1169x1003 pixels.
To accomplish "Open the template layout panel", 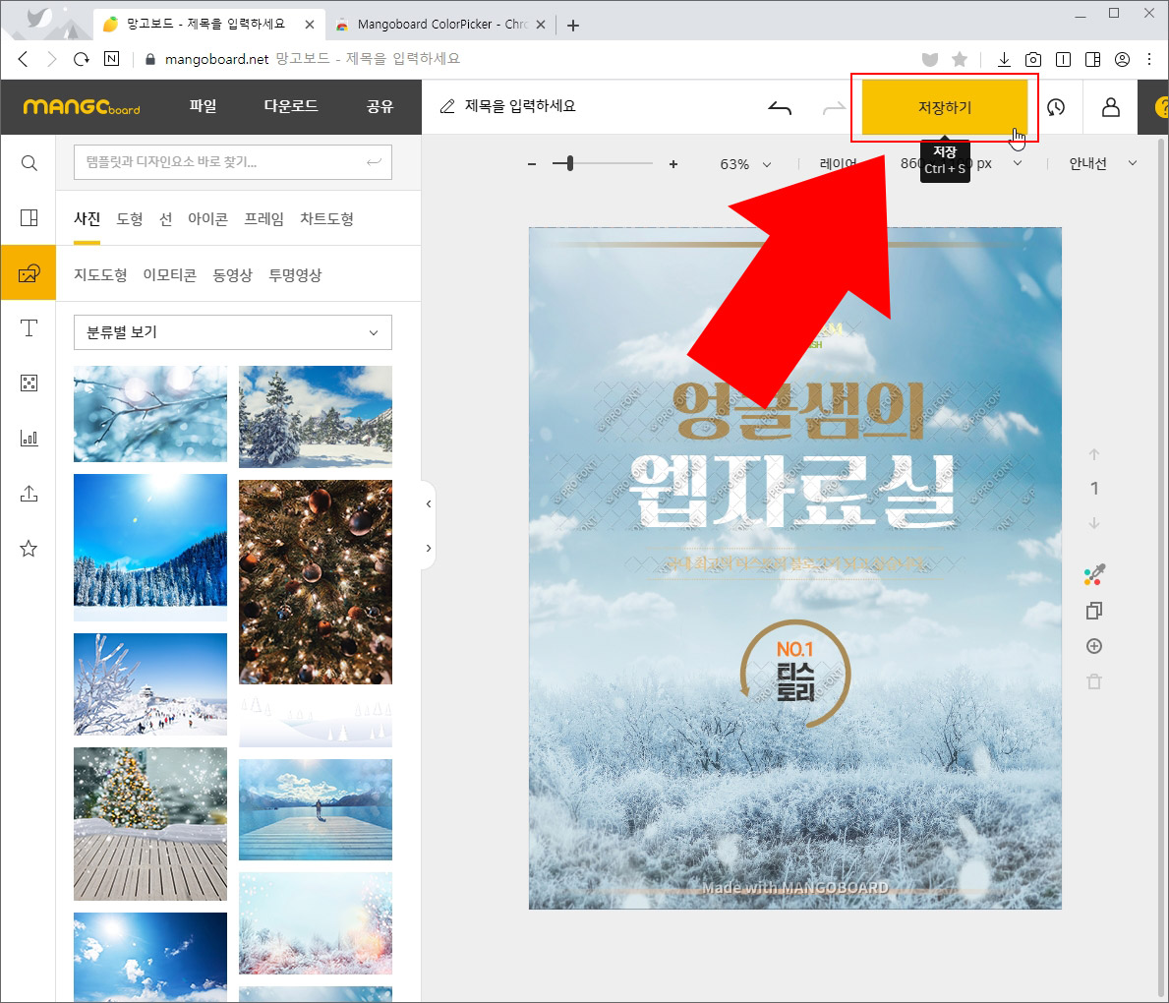I will pyautogui.click(x=29, y=218).
